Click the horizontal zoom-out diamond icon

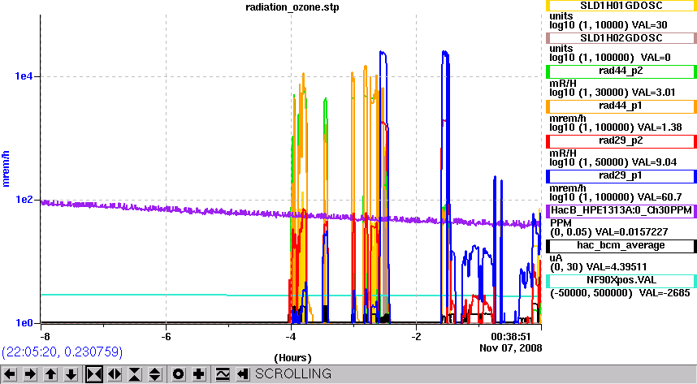click(x=115, y=373)
